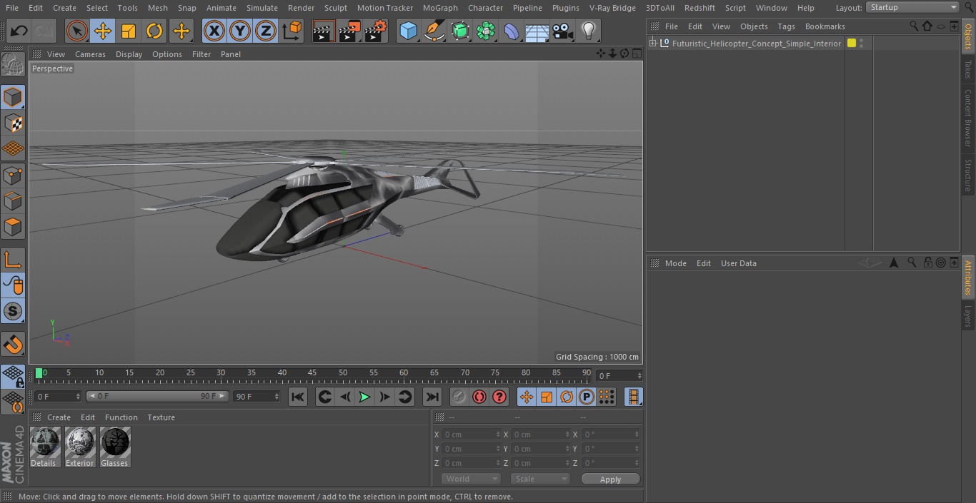Open Edit Render Settings icon
Image resolution: width=976 pixels, height=503 pixels.
pyautogui.click(x=375, y=31)
